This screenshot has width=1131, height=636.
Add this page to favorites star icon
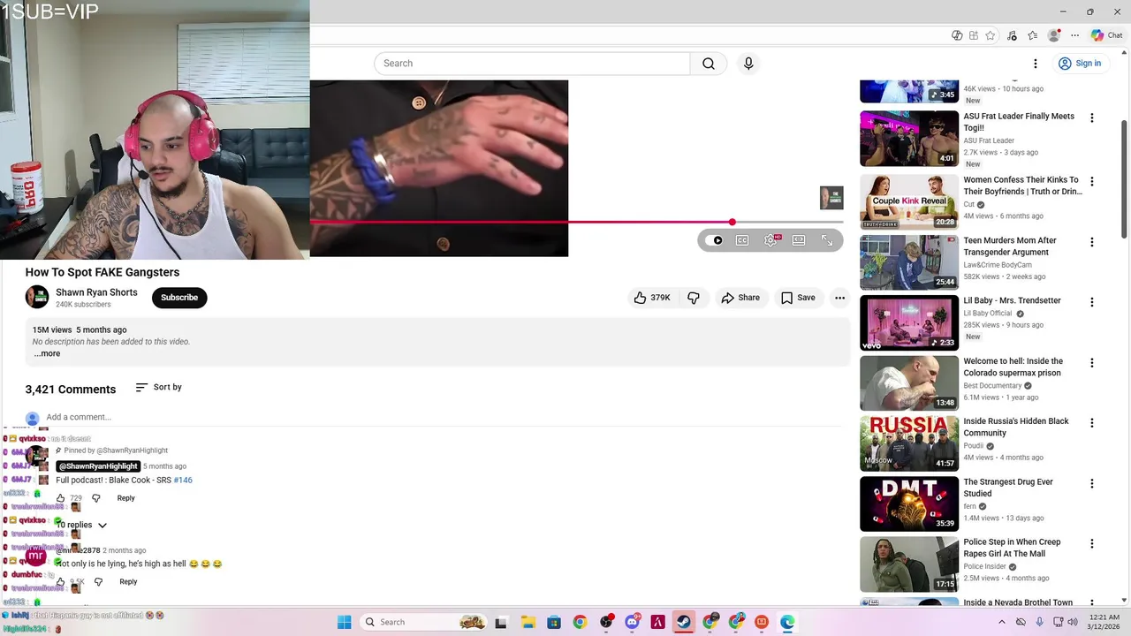pyautogui.click(x=991, y=35)
